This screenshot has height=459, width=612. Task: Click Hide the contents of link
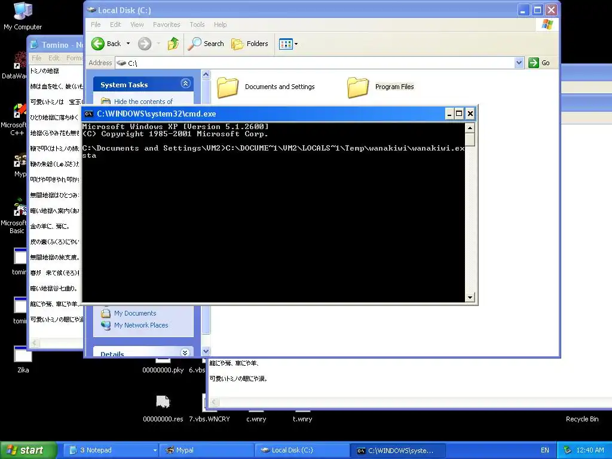[x=143, y=102]
